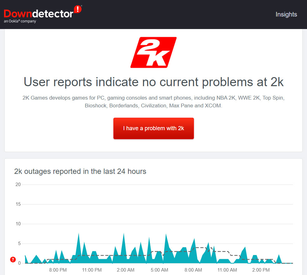
Task: Click the Downdetector logo
Action: pyautogui.click(x=43, y=14)
